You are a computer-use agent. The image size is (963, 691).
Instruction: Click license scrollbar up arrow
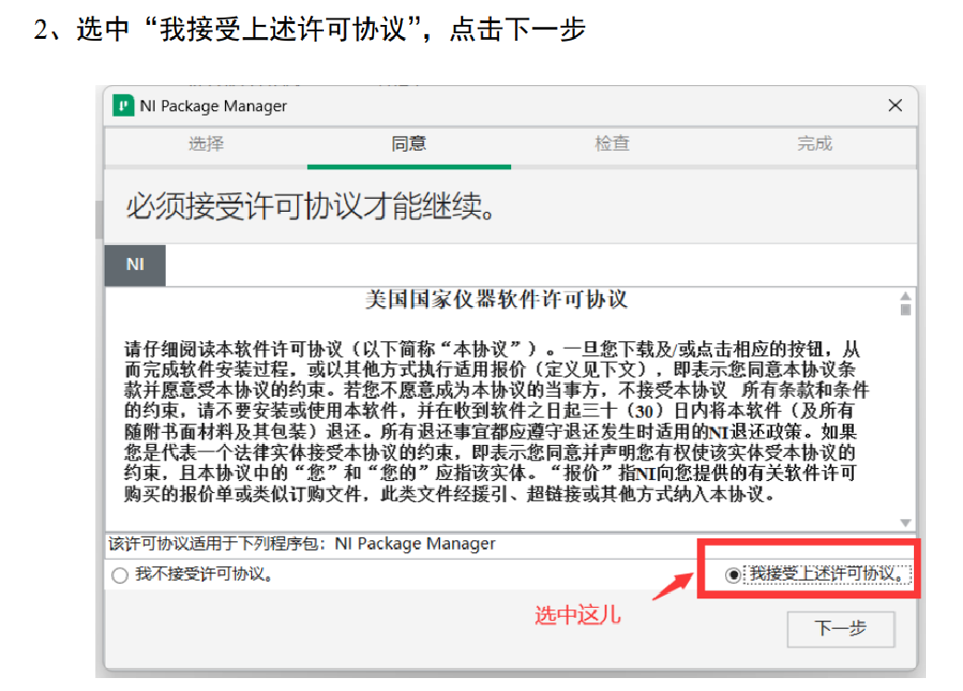pyautogui.click(x=906, y=296)
